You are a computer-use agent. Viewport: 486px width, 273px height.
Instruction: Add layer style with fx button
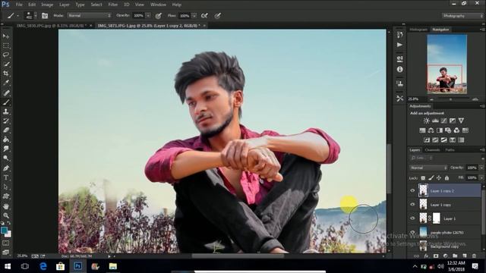(427, 256)
